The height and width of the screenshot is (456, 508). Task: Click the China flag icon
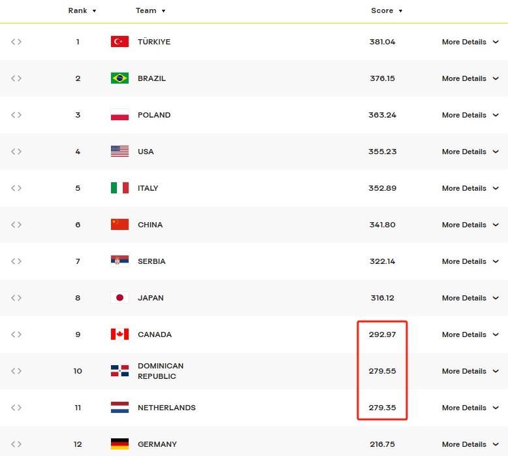pos(119,225)
